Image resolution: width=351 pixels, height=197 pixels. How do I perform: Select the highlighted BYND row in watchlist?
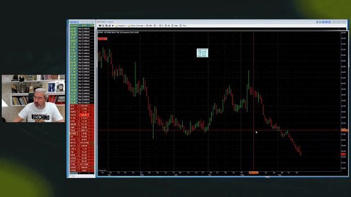click(82, 134)
